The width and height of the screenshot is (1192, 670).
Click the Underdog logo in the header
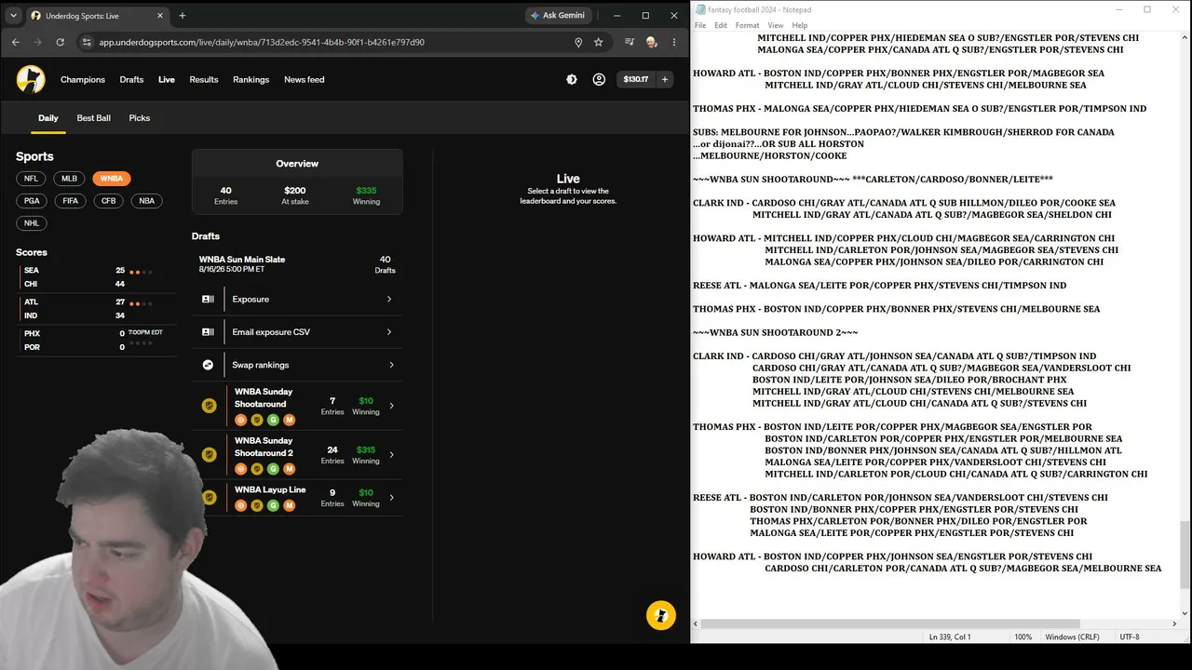coord(31,79)
